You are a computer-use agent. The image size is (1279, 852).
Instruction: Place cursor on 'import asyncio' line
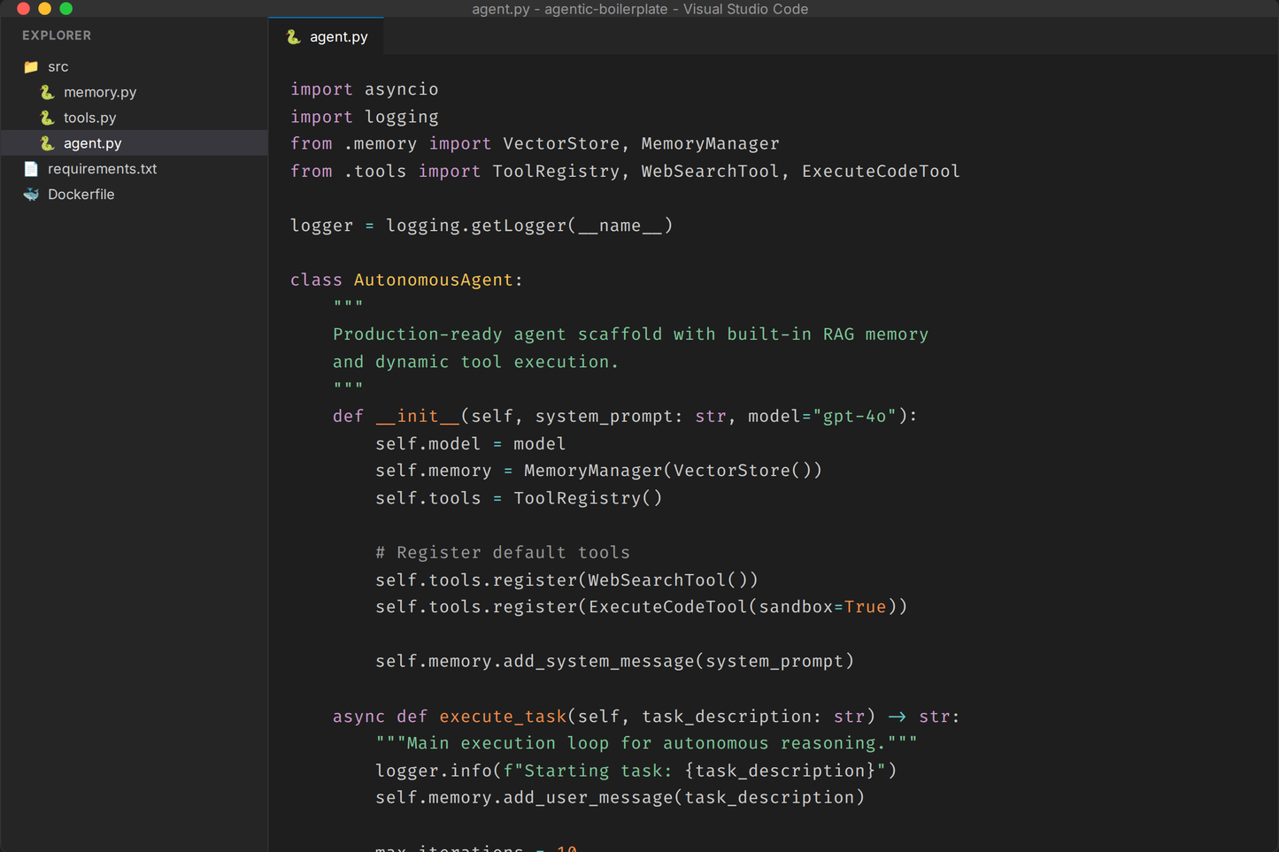click(365, 89)
